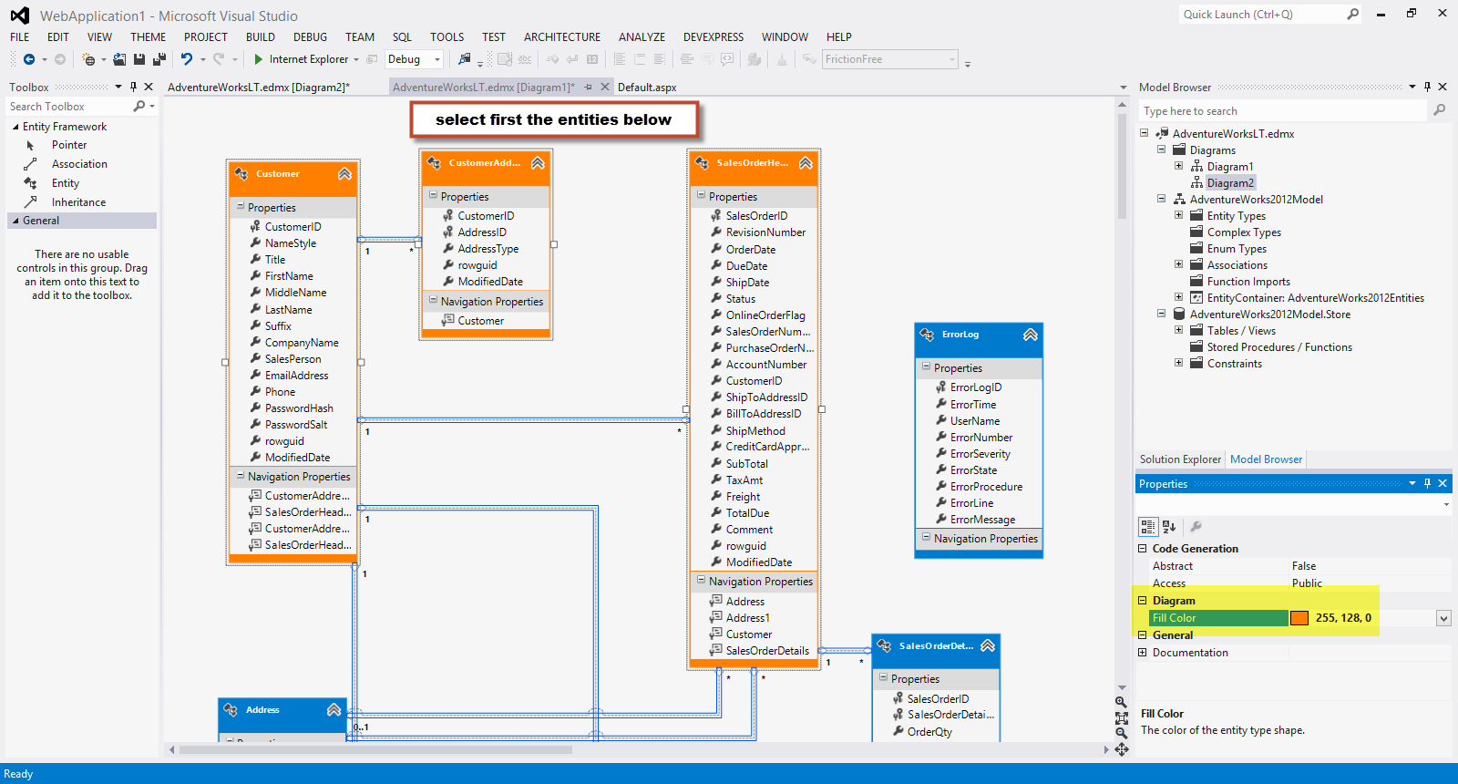Start debugging with the green play arrow
The image size is (1458, 784).
(259, 59)
